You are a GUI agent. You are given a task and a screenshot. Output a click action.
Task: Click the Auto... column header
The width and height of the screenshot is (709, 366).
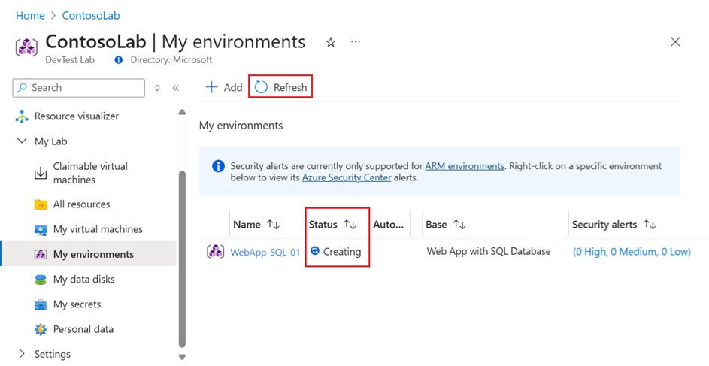coord(389,225)
